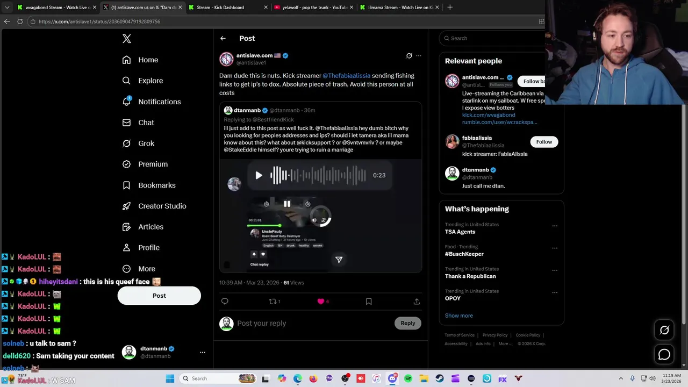Follow back antislave.com
Image resolution: width=688 pixels, height=387 pixels.
click(532, 81)
